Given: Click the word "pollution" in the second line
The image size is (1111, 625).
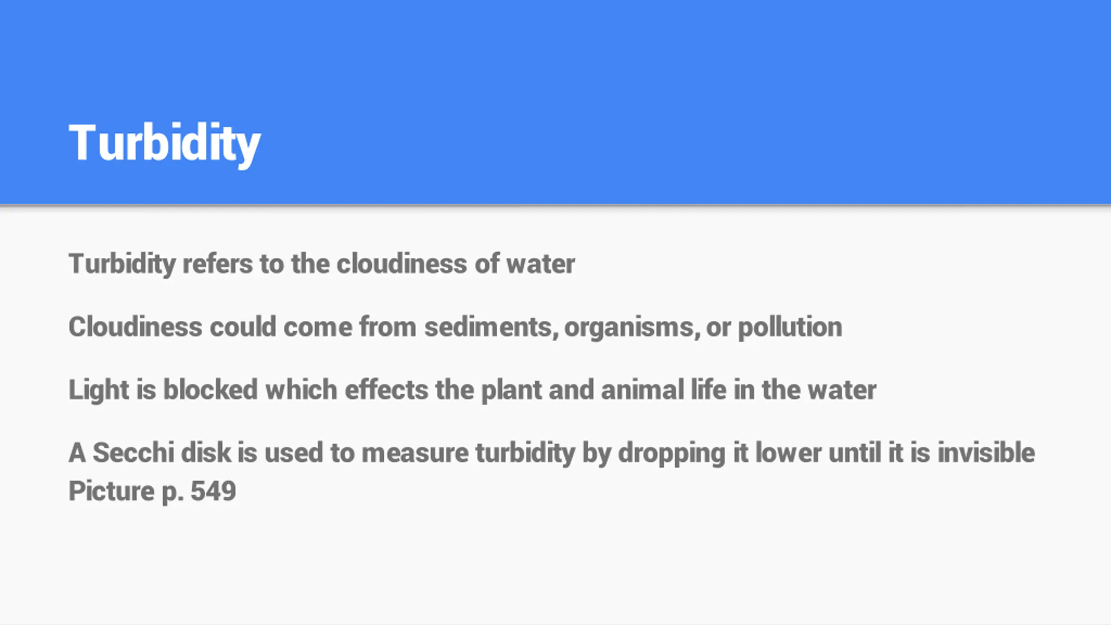Looking at the screenshot, I should point(790,326).
